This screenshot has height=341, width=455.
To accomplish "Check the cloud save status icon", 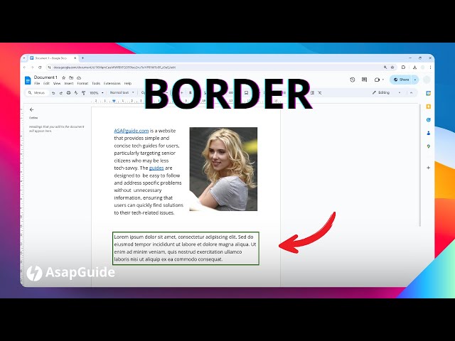I will coord(79,77).
